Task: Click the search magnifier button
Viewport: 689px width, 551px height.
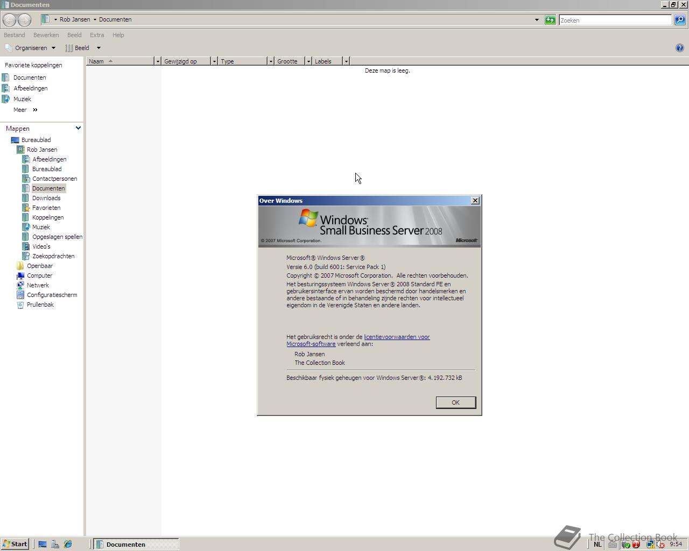Action: pyautogui.click(x=680, y=20)
